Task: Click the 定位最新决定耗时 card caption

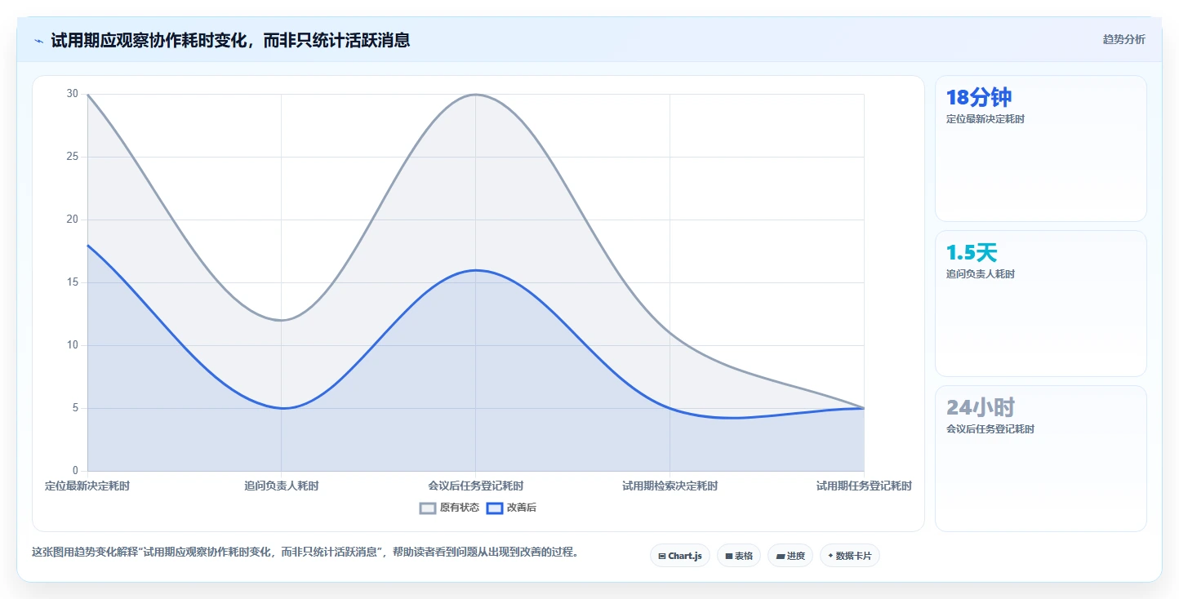Action: [x=985, y=119]
